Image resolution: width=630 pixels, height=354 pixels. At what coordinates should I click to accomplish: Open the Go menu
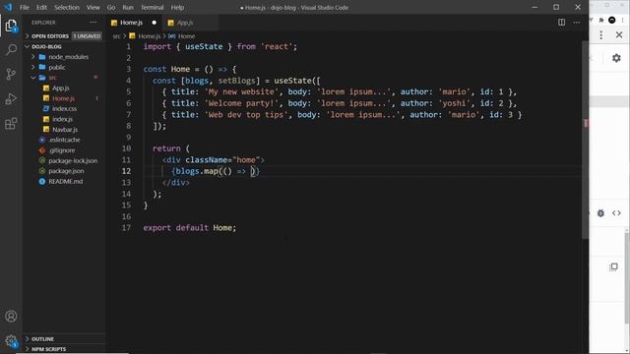(x=111, y=8)
